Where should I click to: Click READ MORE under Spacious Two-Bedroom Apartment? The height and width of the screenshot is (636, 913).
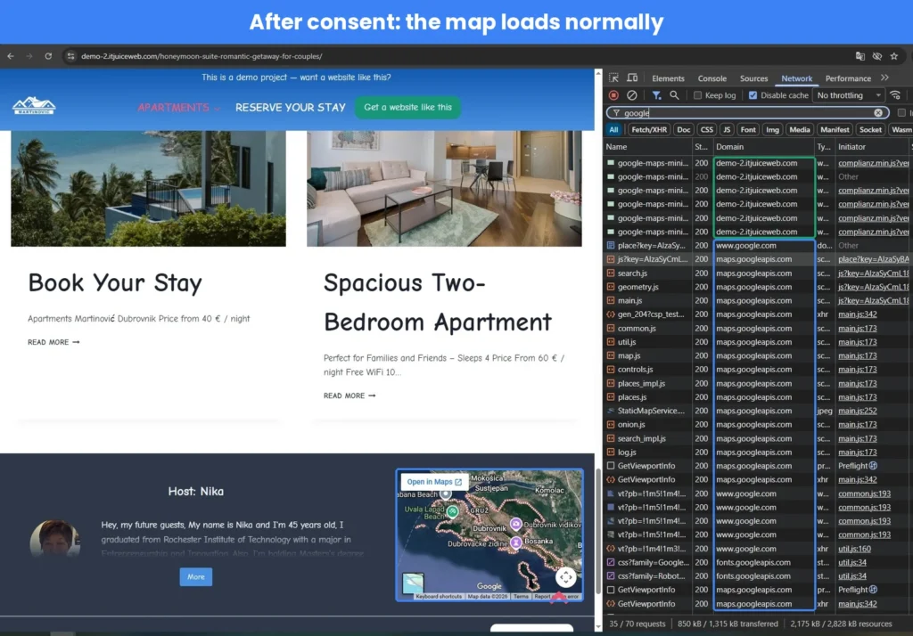pos(350,395)
